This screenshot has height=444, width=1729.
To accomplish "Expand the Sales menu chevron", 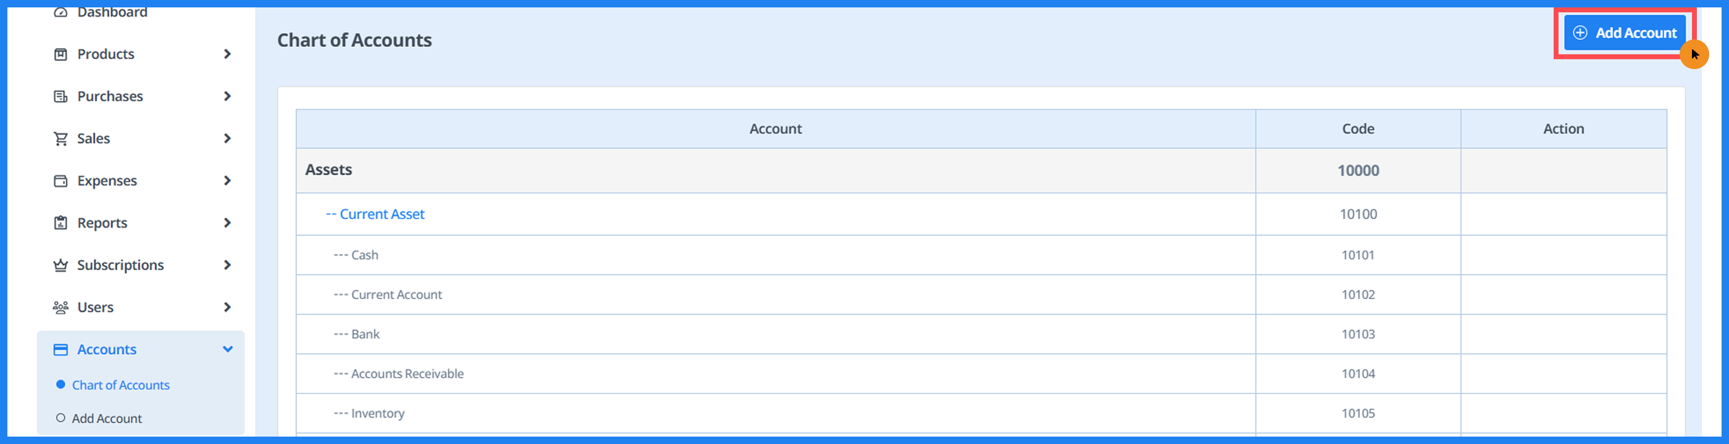I will coord(227,139).
